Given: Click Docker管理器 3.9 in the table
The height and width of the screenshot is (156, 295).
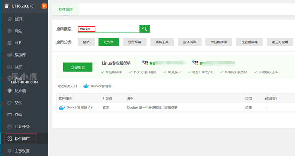Looking at the screenshot, I should (x=80, y=107).
